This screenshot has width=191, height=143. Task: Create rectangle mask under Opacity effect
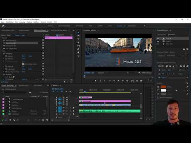pyautogui.click(x=10, y=77)
